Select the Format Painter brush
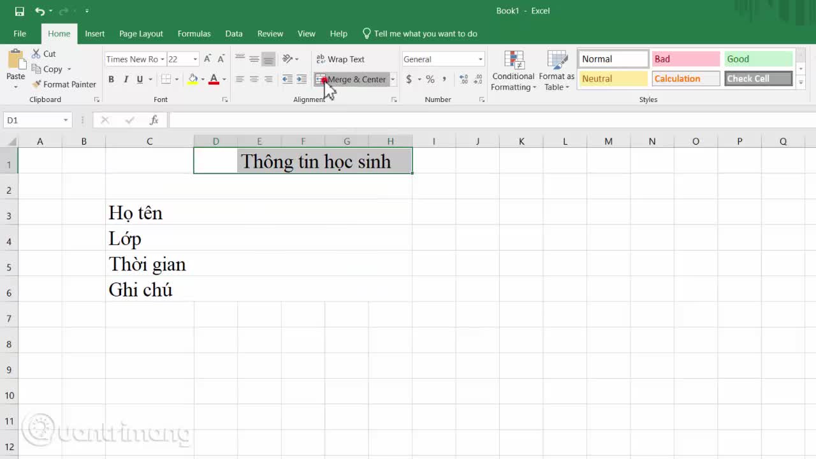The height and width of the screenshot is (459, 816). (64, 84)
